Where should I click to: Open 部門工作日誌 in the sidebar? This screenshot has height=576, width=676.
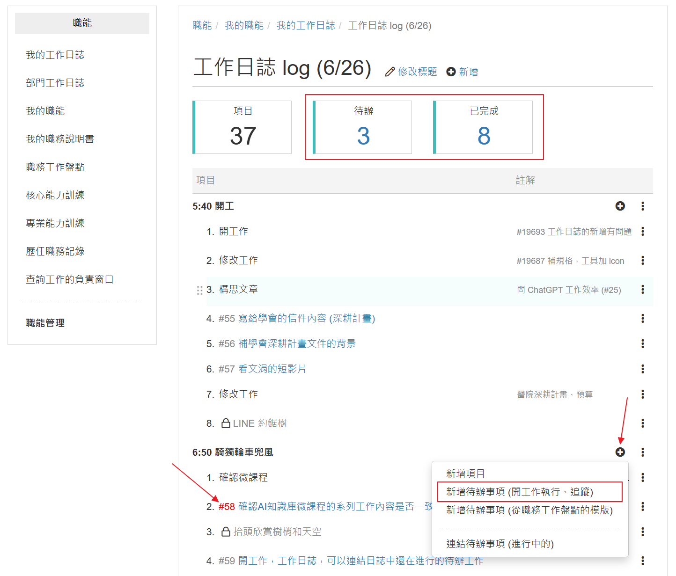click(x=55, y=83)
